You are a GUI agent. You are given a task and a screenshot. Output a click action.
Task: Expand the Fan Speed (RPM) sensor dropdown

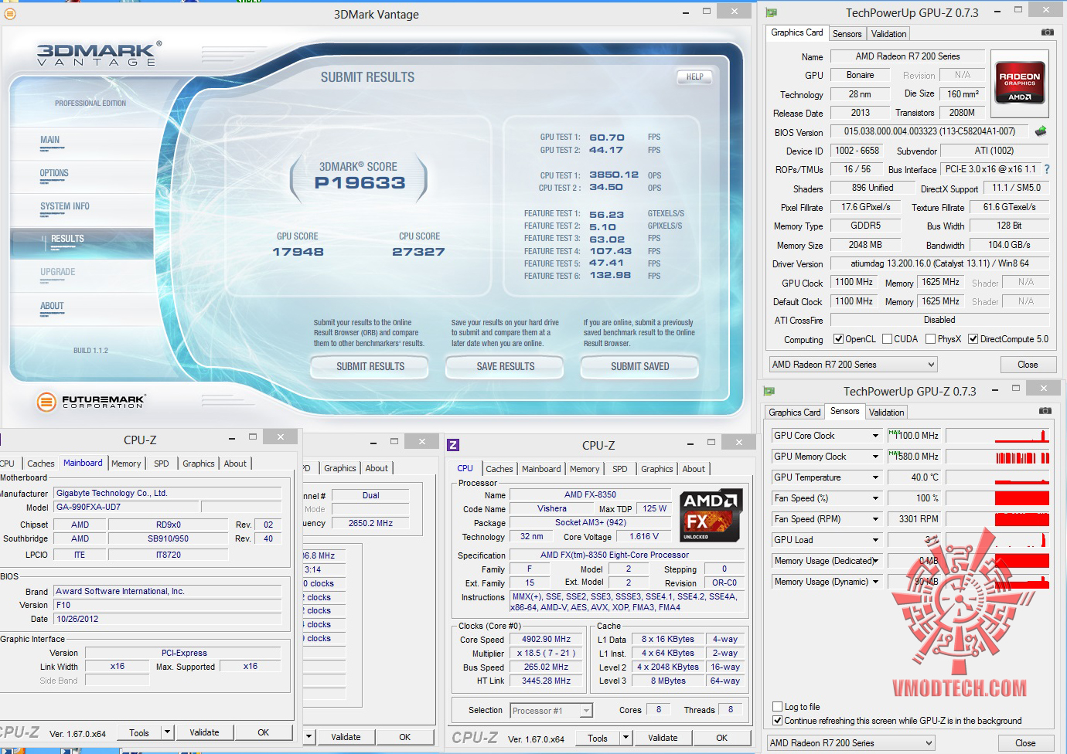(x=875, y=519)
